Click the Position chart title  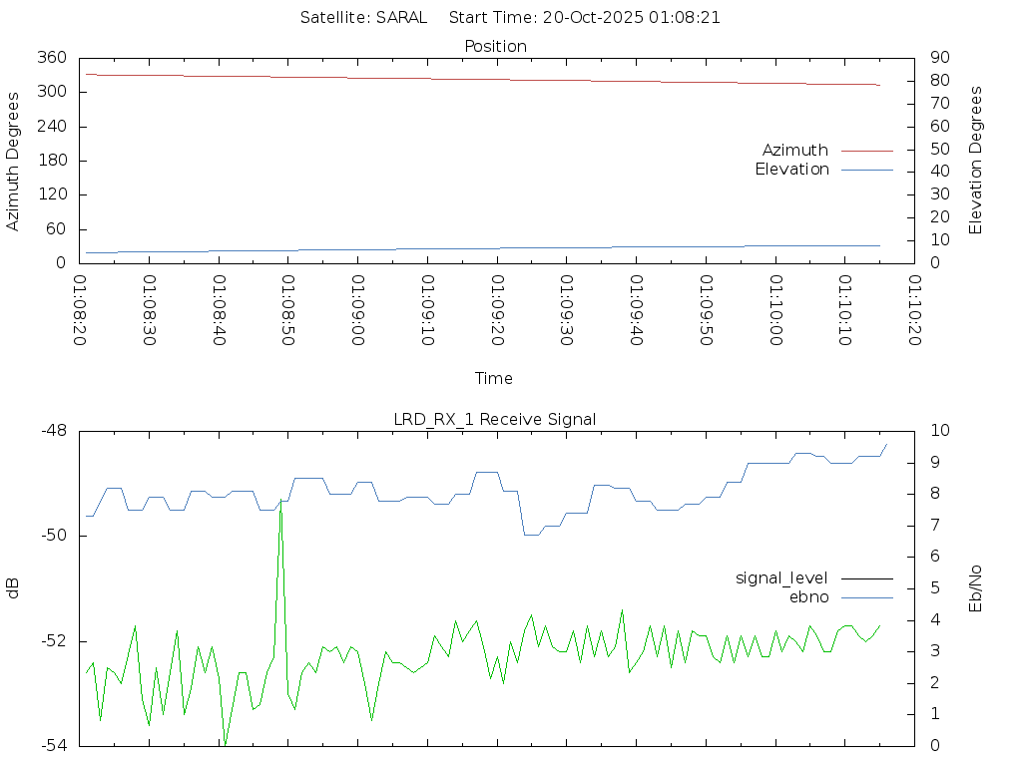click(x=496, y=47)
